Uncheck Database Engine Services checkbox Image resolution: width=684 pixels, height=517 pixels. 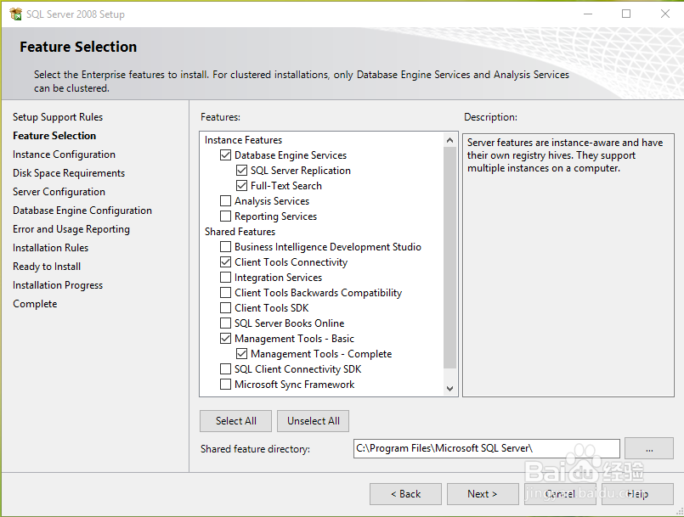225,155
